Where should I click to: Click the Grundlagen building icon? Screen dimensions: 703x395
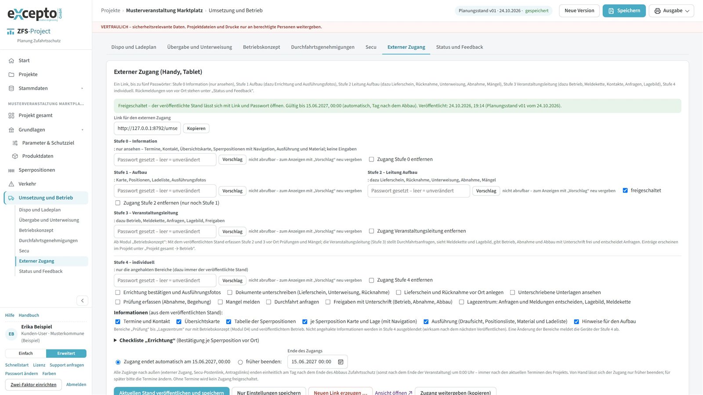coord(11,130)
